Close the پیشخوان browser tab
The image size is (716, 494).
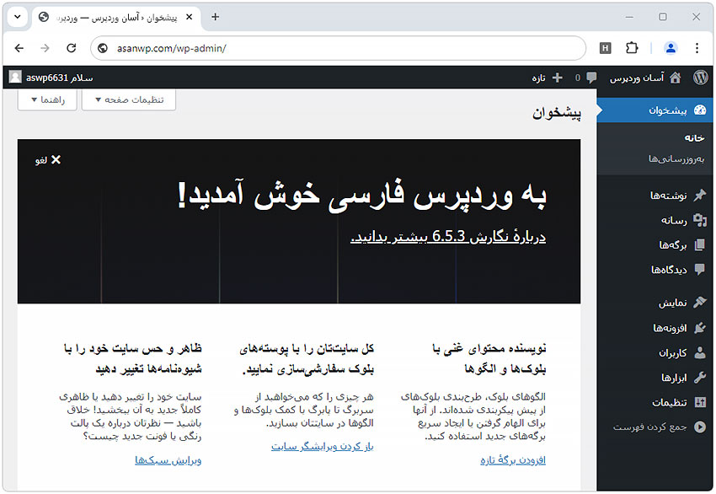[x=190, y=17]
